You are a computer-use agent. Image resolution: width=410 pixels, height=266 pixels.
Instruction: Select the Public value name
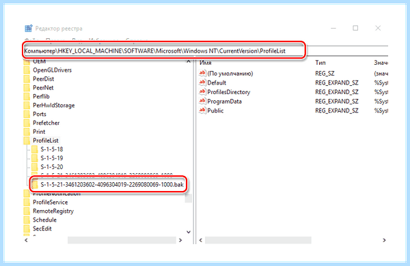(x=215, y=110)
